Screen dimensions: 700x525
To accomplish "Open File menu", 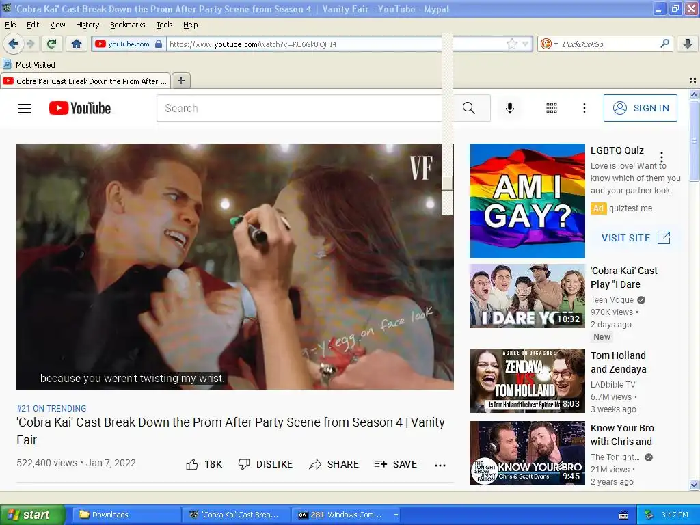I will pyautogui.click(x=10, y=25).
